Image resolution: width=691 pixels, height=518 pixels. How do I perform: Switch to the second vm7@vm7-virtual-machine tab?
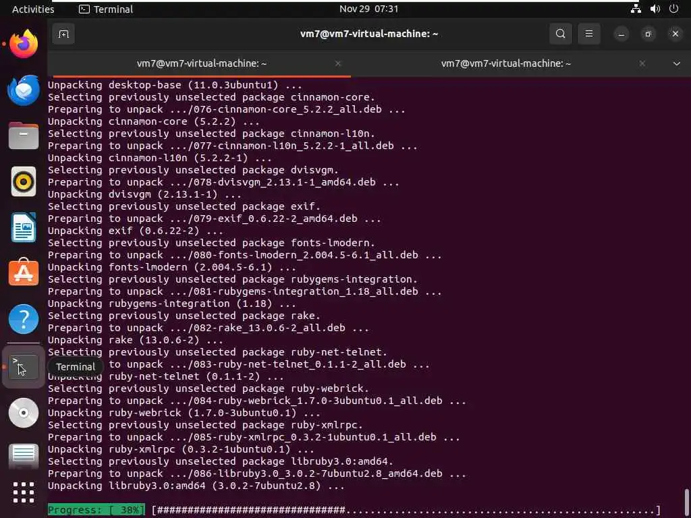click(x=506, y=64)
